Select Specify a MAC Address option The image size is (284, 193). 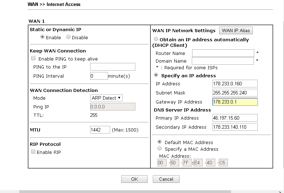tap(160, 149)
